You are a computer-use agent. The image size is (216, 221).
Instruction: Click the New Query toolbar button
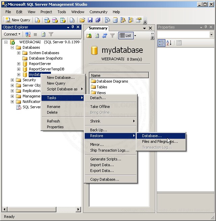[x=18, y=20]
